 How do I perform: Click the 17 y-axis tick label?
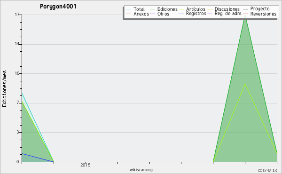pyautogui.click(x=17, y=15)
